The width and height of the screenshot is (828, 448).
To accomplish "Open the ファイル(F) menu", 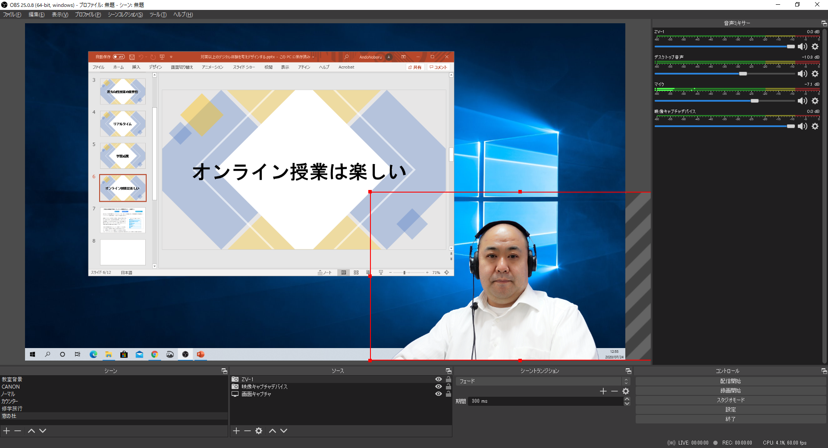I will coord(12,15).
